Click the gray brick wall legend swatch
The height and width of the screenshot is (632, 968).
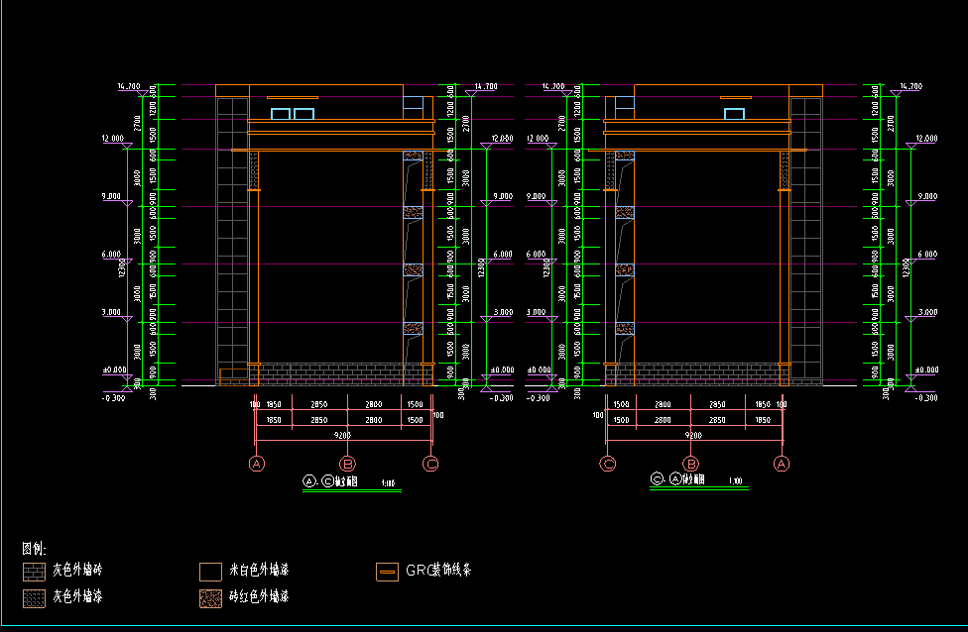coord(34,572)
